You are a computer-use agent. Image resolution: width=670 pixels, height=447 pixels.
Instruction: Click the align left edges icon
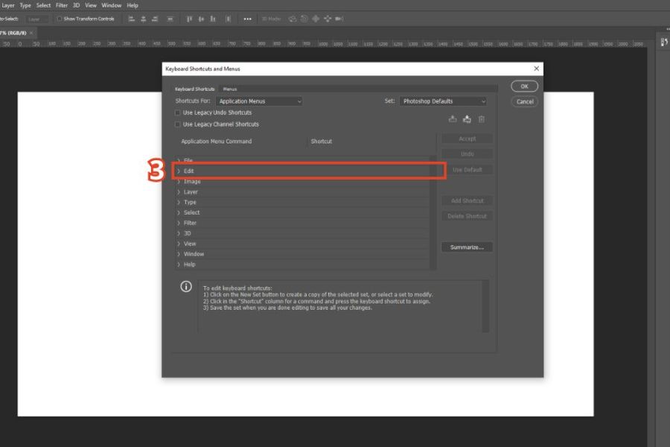tap(132, 19)
